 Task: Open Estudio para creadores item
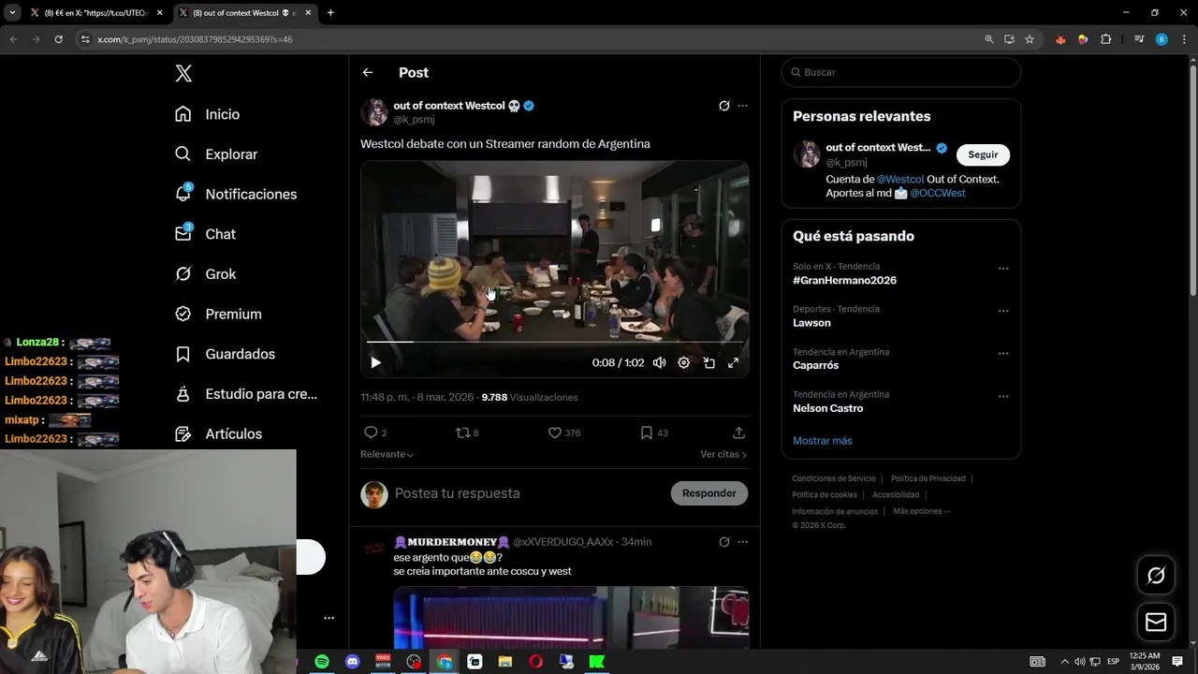pyautogui.click(x=246, y=394)
